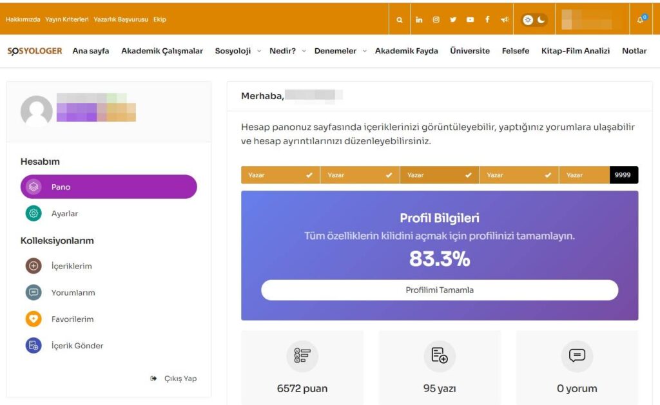Image resolution: width=660 pixels, height=405 pixels.
Task: Click the megaphone announcements icon
Action: tap(505, 19)
